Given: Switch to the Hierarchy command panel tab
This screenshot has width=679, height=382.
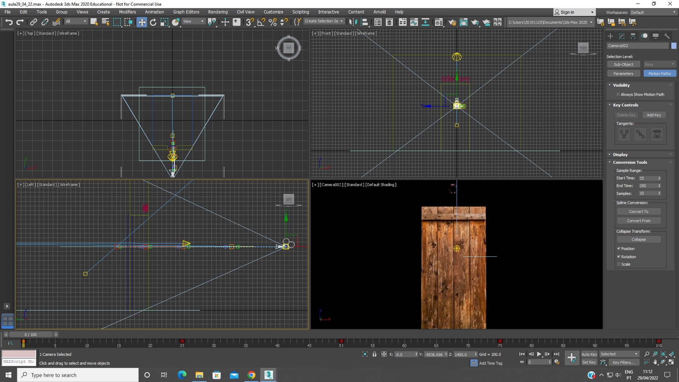Looking at the screenshot, I should [x=633, y=36].
